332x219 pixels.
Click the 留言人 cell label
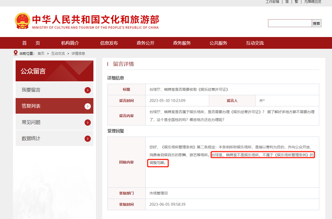232,101
